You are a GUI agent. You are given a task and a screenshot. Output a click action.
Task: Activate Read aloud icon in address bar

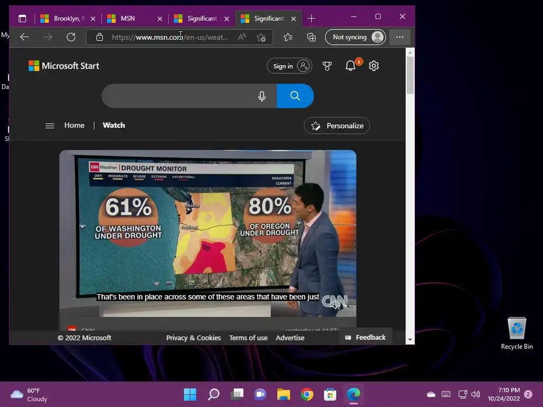[x=242, y=37]
